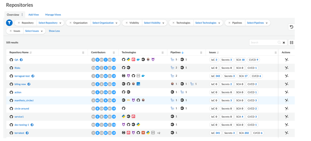Image resolution: width=311 pixels, height=141 pixels.
Task: Clear the search box with X icon
Action: click(x=284, y=43)
